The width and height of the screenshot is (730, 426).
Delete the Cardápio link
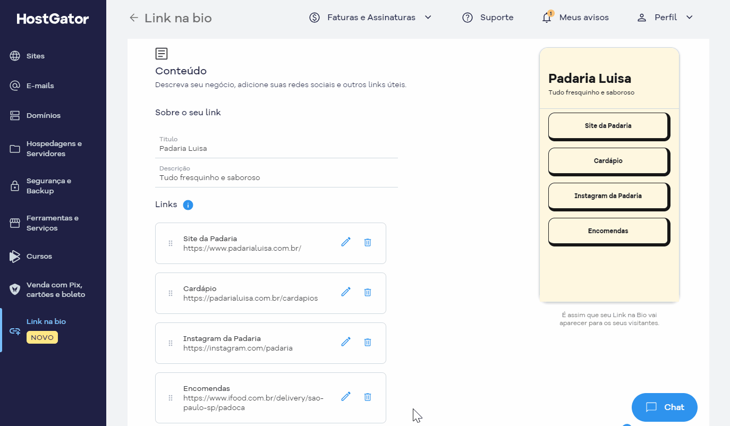pos(367,292)
